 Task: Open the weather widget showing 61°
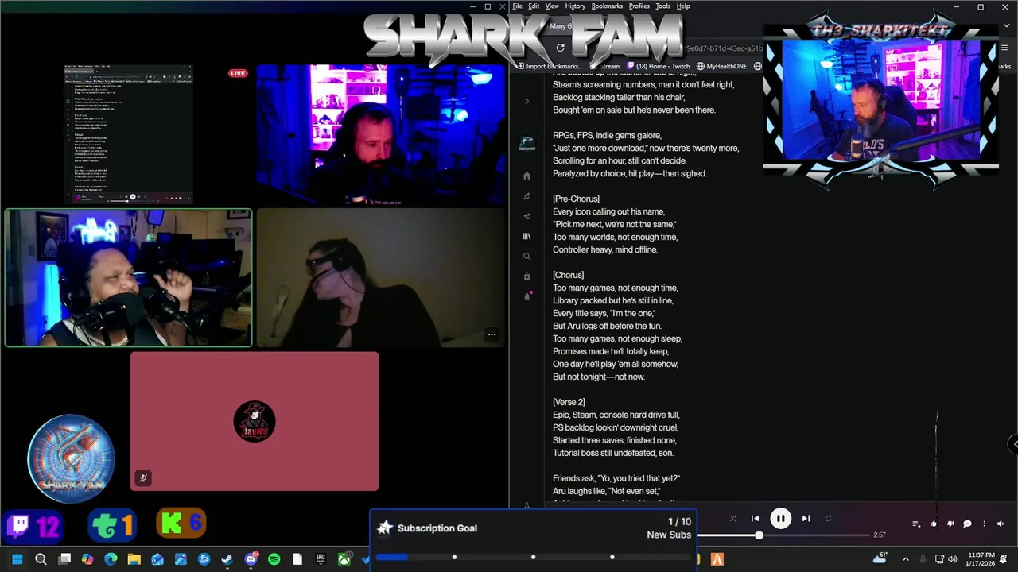(x=880, y=557)
